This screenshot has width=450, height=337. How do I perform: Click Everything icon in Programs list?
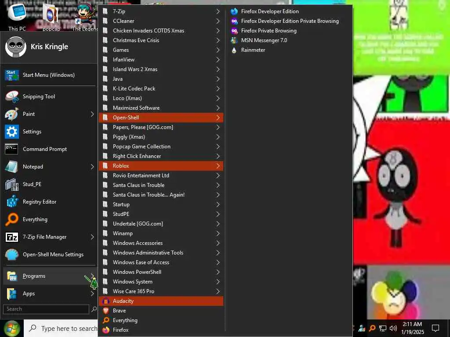tap(106, 320)
